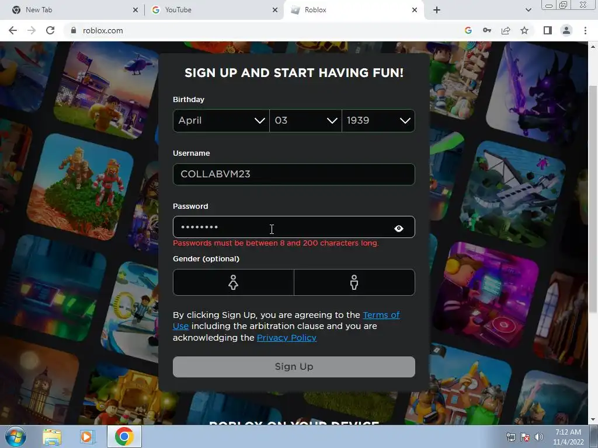Click the forward navigation arrow
Image resolution: width=598 pixels, height=448 pixels.
[x=32, y=30]
